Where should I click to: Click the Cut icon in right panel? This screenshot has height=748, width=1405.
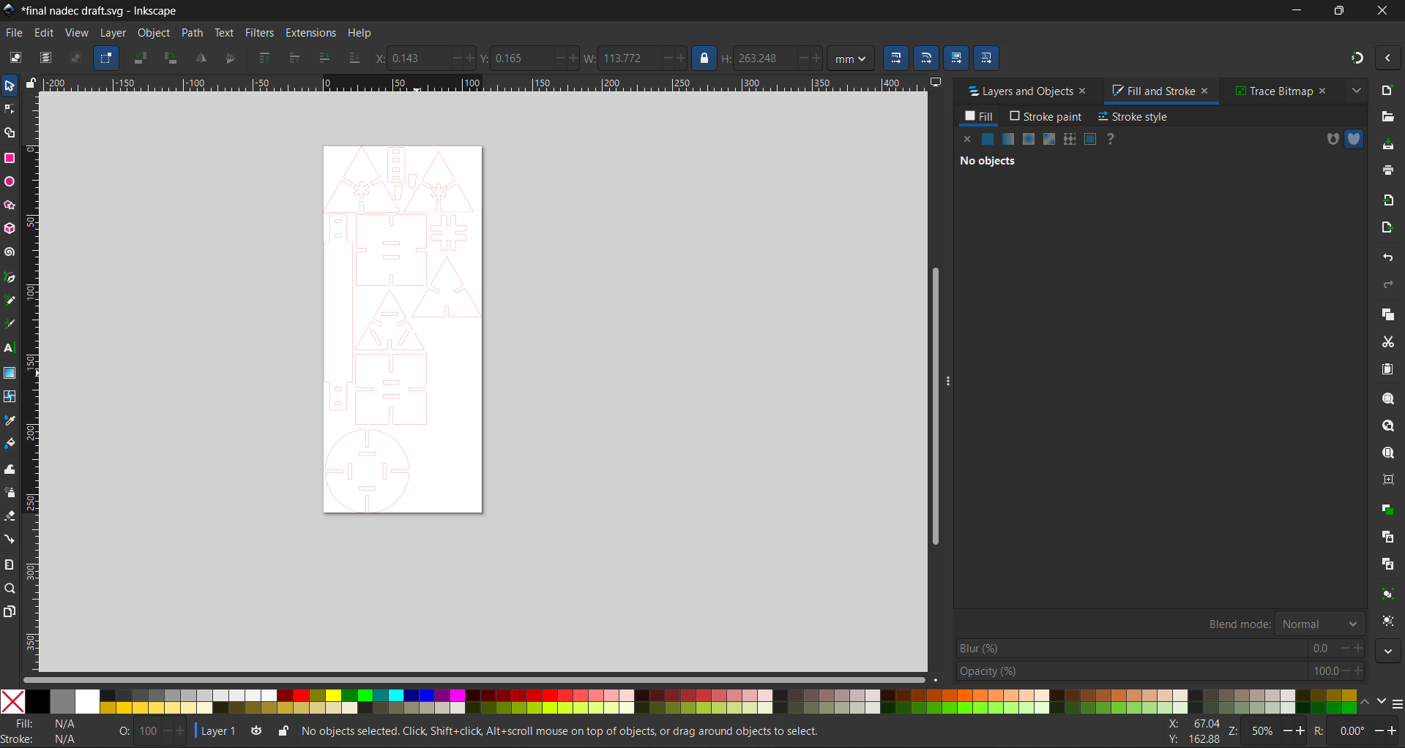pos(1387,342)
